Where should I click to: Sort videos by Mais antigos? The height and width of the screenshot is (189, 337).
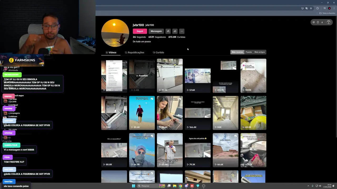point(260,52)
